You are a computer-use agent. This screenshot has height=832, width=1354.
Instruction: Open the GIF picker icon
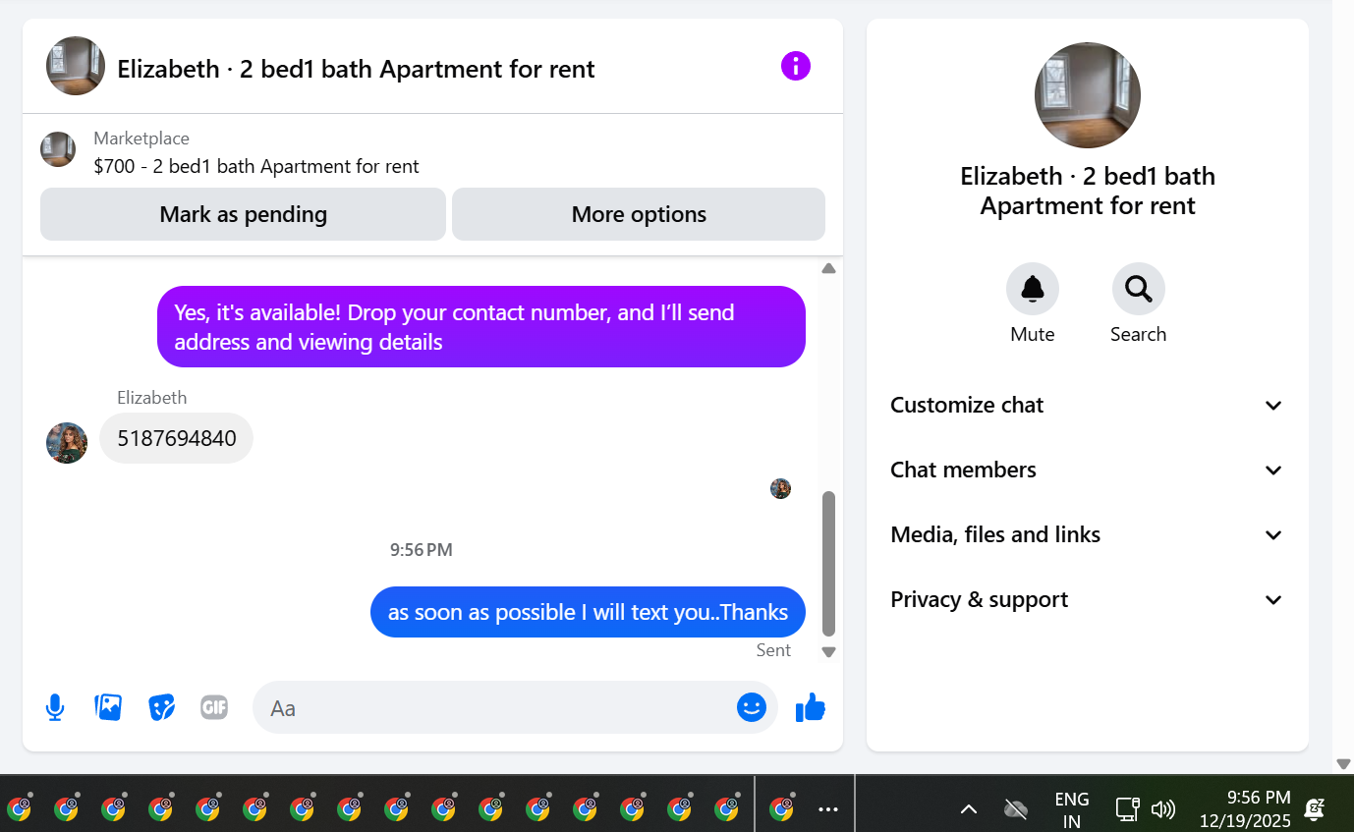[214, 707]
